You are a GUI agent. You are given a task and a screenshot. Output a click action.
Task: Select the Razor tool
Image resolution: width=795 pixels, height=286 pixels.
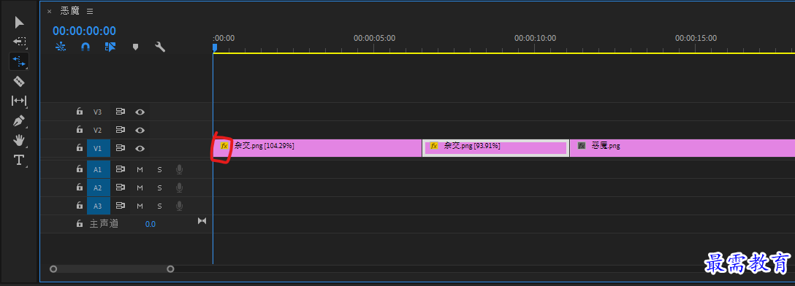(x=19, y=81)
